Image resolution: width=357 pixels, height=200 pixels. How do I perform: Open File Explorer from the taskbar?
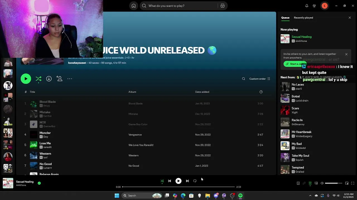click(208, 196)
